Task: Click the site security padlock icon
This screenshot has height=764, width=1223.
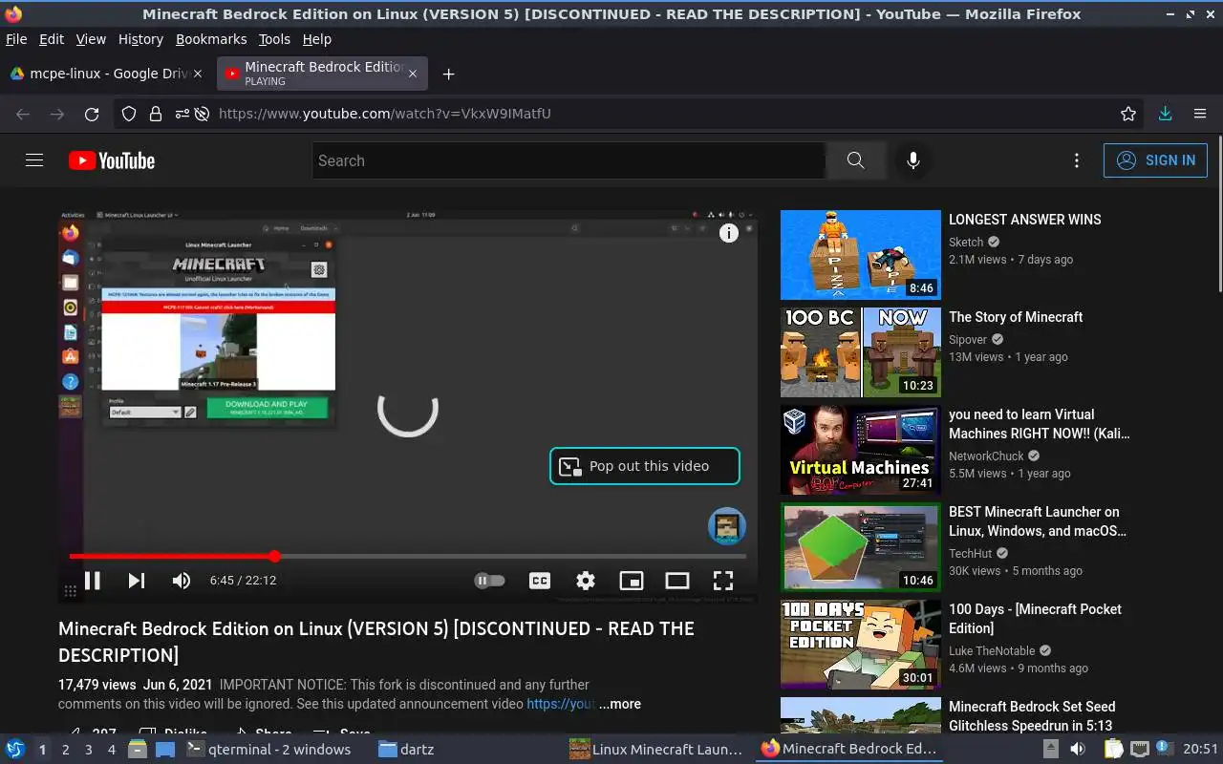Action: pos(155,114)
